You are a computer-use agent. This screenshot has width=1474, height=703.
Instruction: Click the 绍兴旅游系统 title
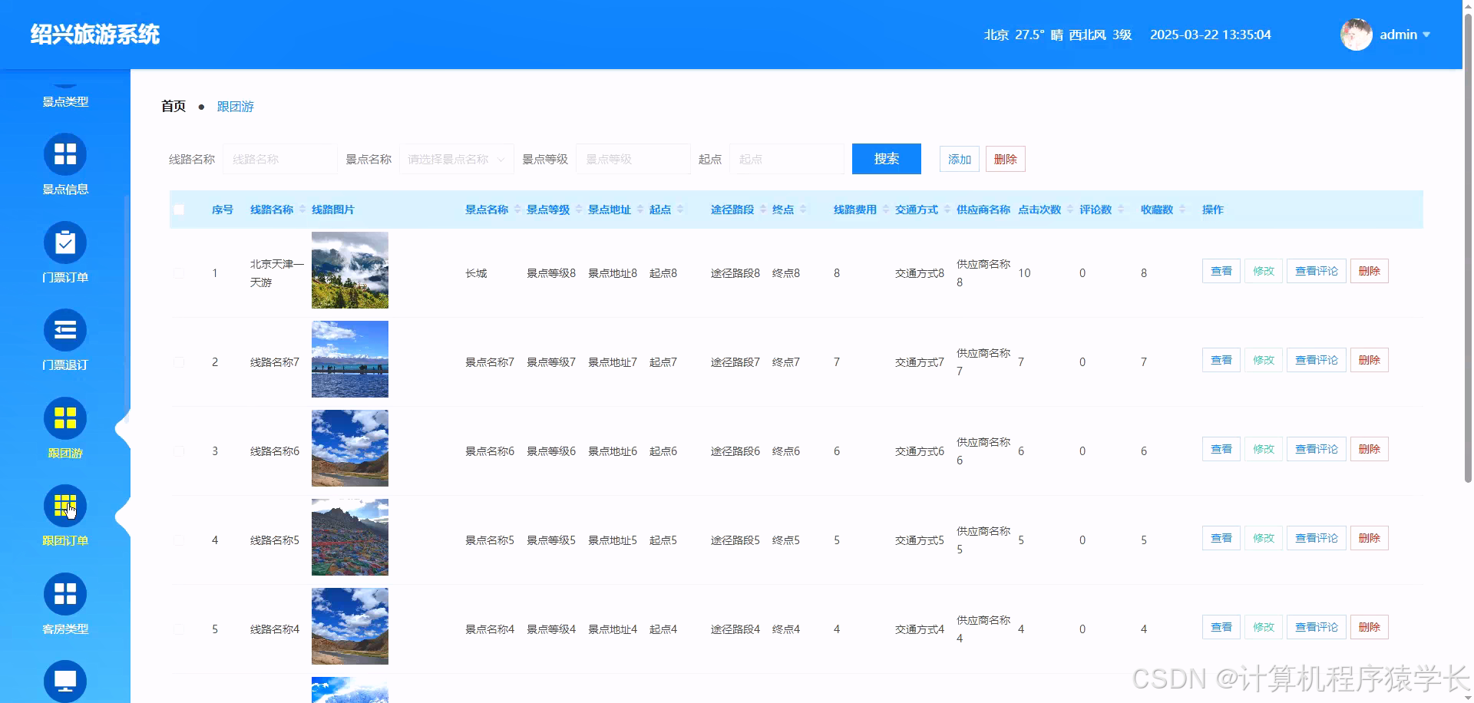(x=95, y=35)
